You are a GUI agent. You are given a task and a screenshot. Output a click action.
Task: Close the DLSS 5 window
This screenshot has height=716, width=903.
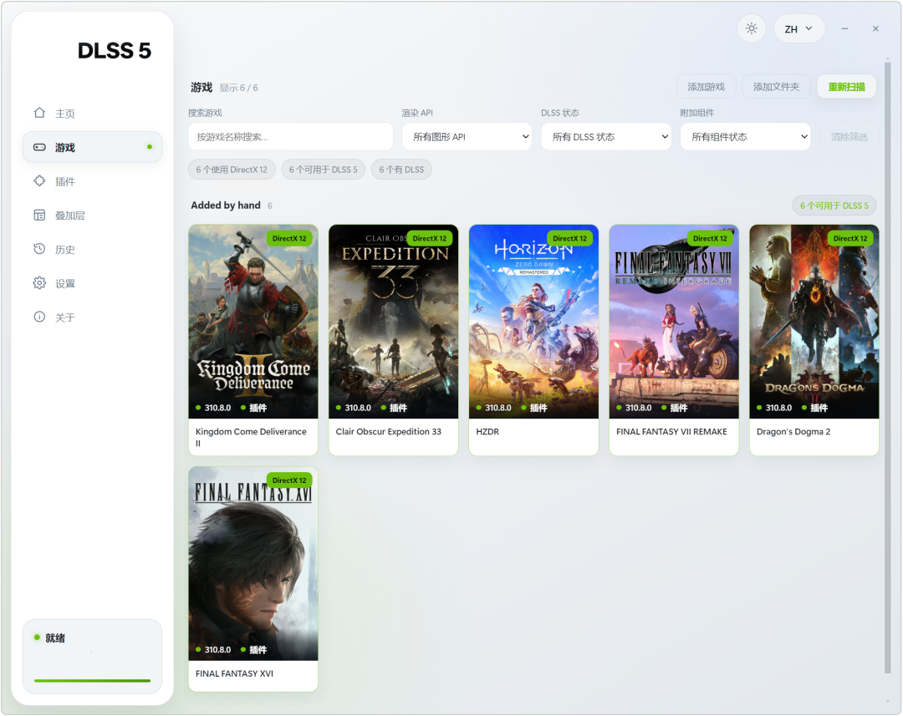(875, 28)
